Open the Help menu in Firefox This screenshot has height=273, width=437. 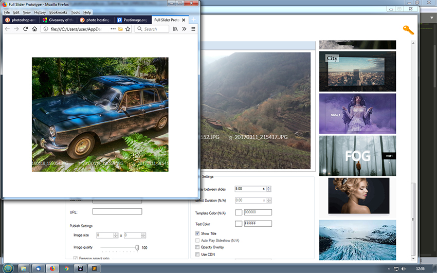[x=87, y=12]
